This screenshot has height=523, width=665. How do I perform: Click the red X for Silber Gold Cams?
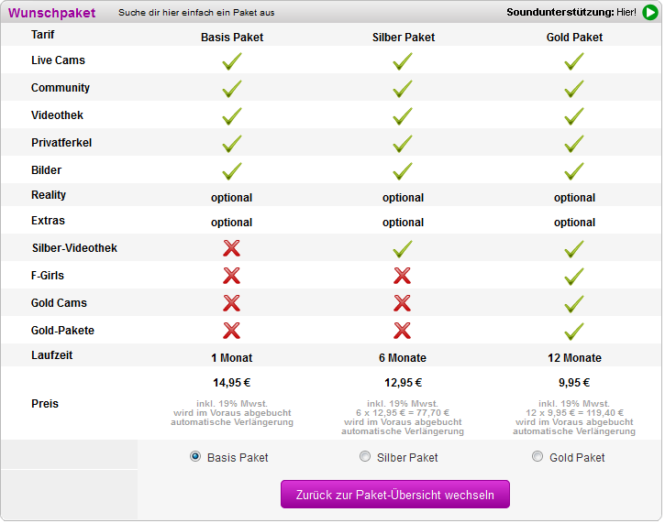click(402, 303)
